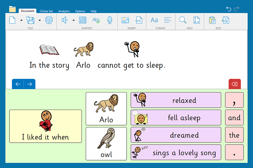
Task: Run the spell checker icon
Action: coord(96,20)
